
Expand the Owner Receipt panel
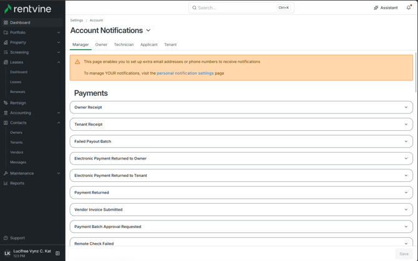241,107
